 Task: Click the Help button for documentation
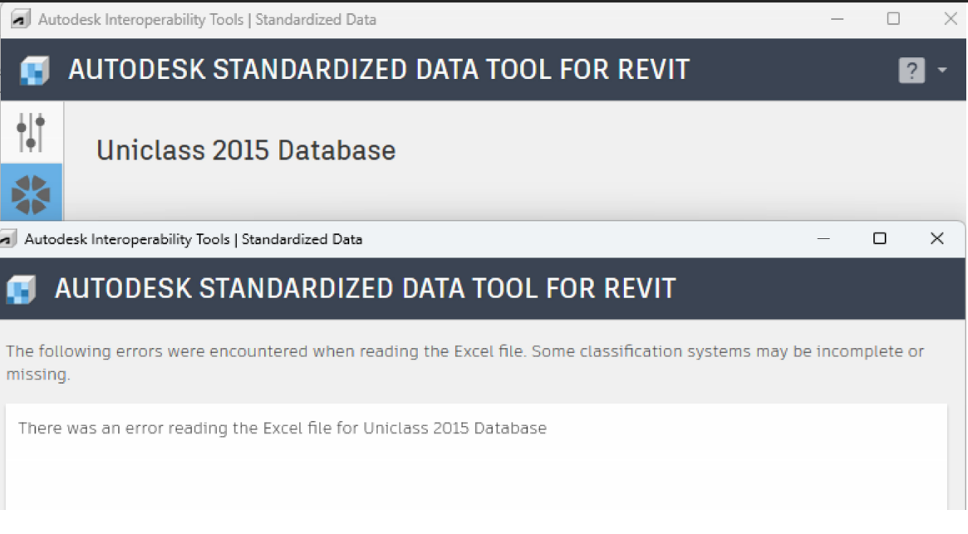tap(911, 69)
